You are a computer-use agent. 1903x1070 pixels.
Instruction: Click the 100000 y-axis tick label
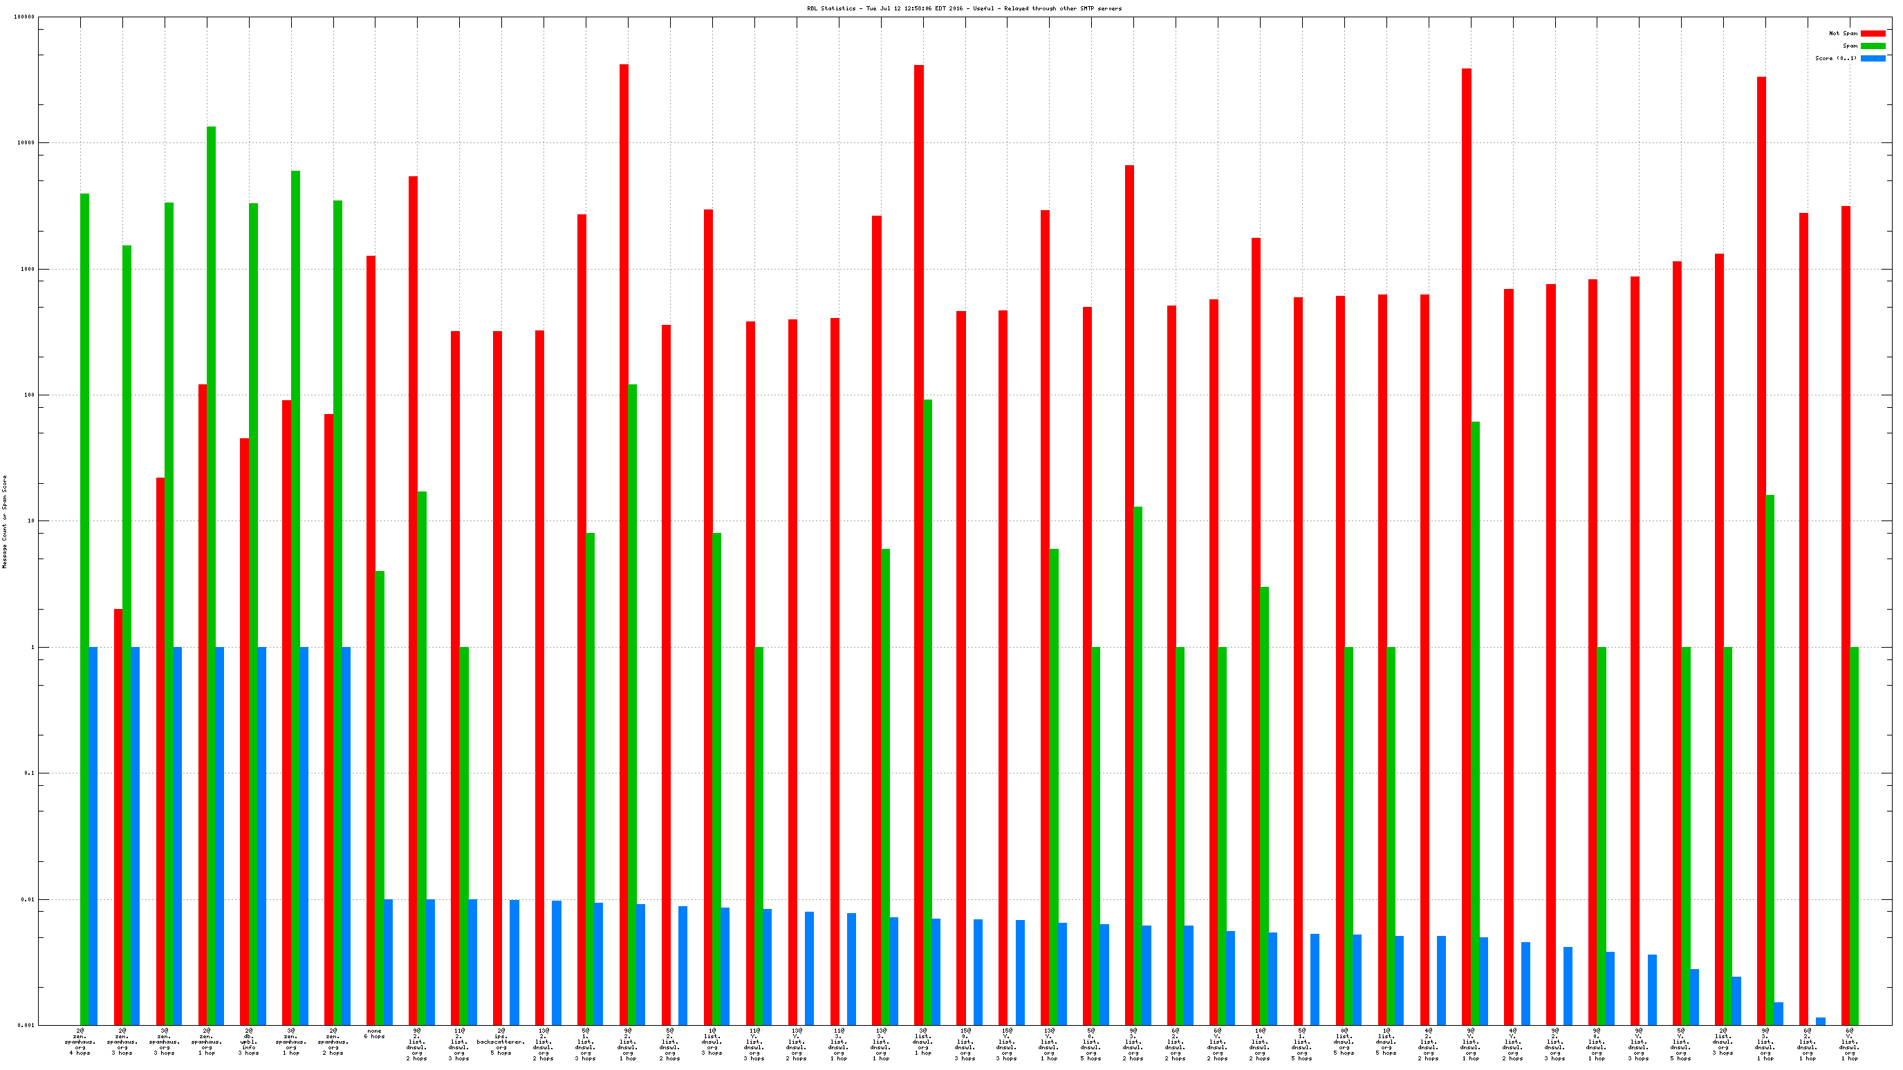click(x=24, y=17)
